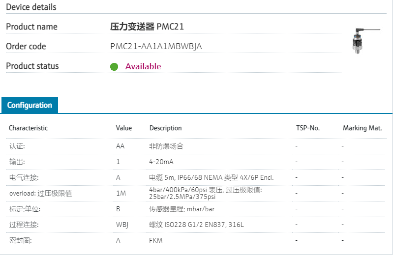Click the 1M overload value cell

(121, 193)
